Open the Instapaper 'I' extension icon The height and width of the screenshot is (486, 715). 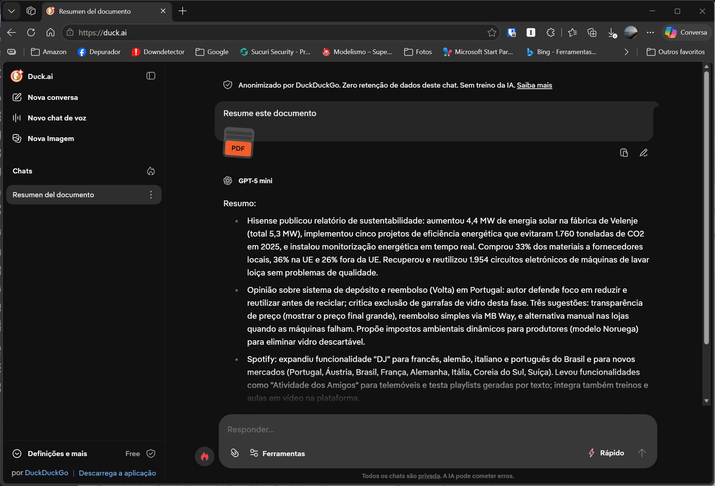click(x=531, y=32)
